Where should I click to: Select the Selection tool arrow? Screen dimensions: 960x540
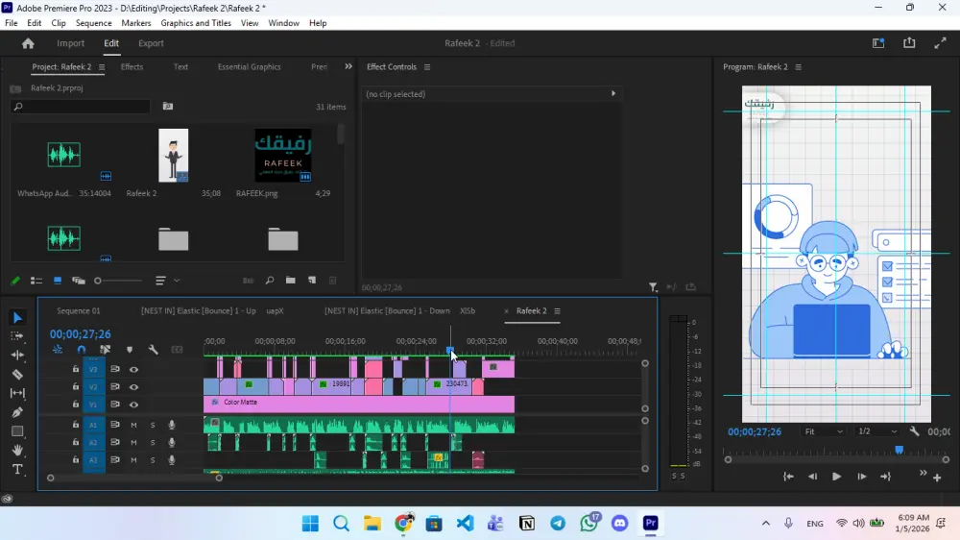pyautogui.click(x=17, y=317)
